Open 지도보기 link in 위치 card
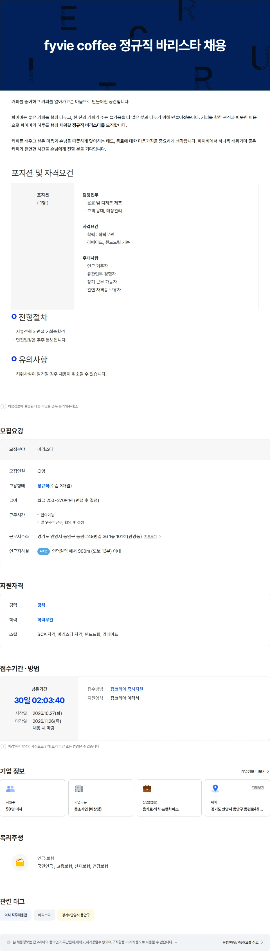The height and width of the screenshot is (951, 270). click(258, 787)
